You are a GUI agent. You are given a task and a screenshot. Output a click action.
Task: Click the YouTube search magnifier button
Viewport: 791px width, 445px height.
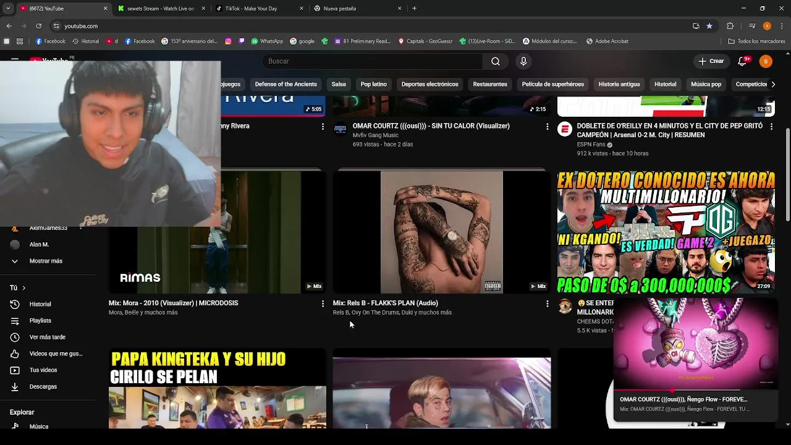[x=495, y=61]
